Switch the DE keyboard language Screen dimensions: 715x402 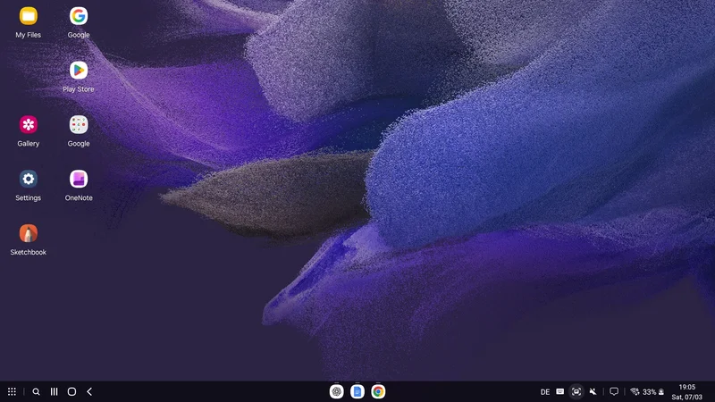coord(545,391)
